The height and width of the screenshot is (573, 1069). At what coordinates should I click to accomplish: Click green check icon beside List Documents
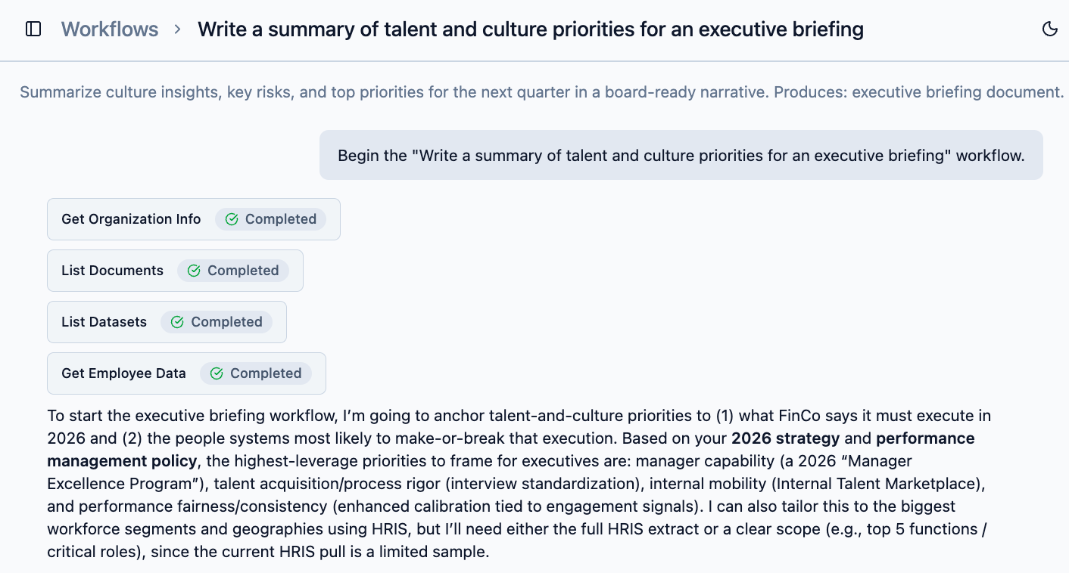[194, 271]
